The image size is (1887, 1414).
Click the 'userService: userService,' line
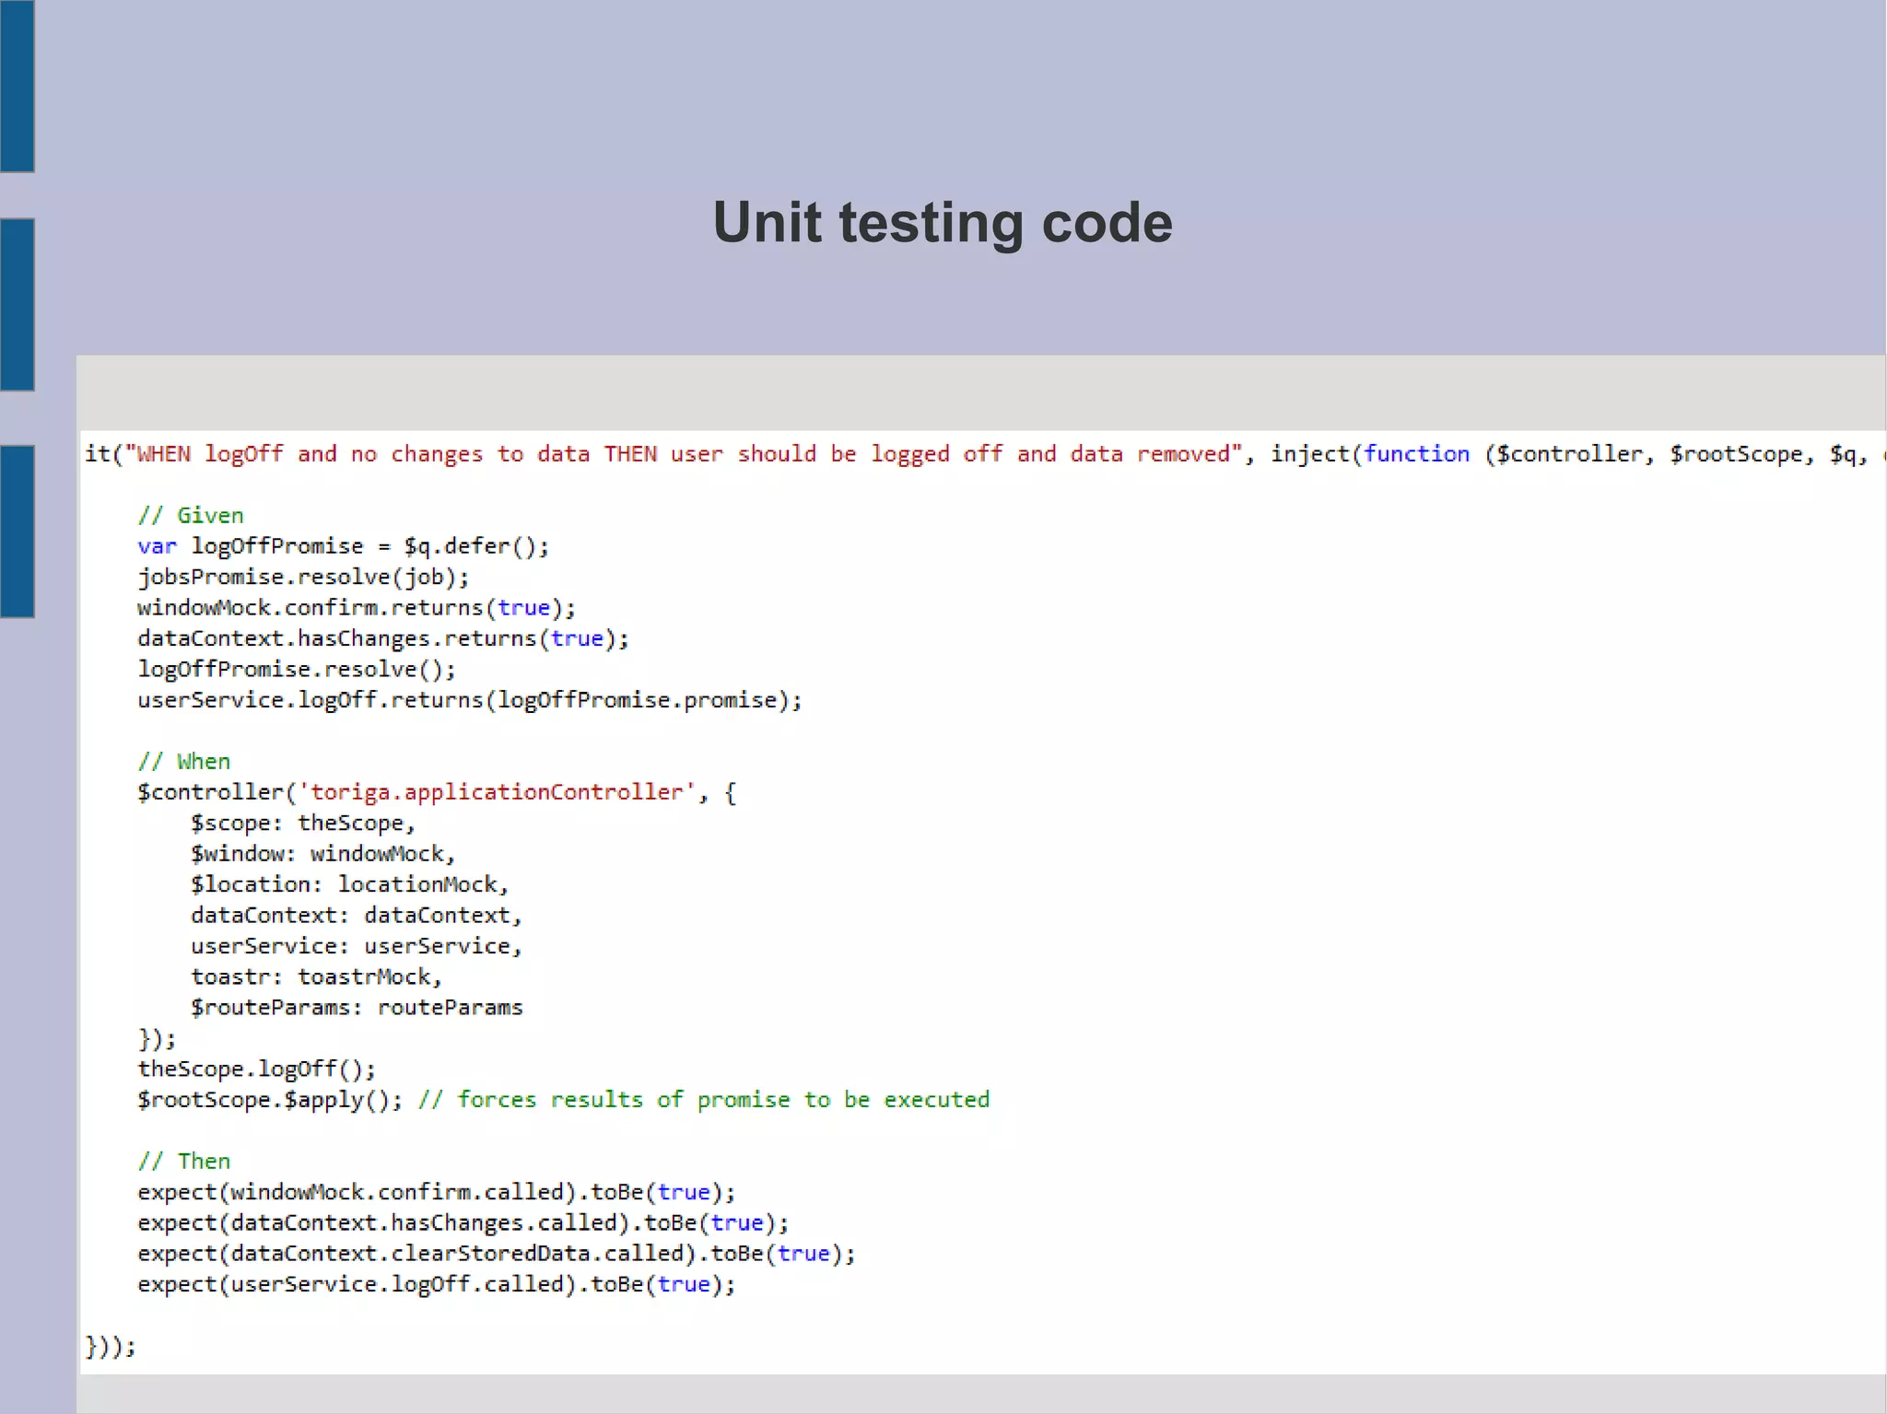click(357, 946)
